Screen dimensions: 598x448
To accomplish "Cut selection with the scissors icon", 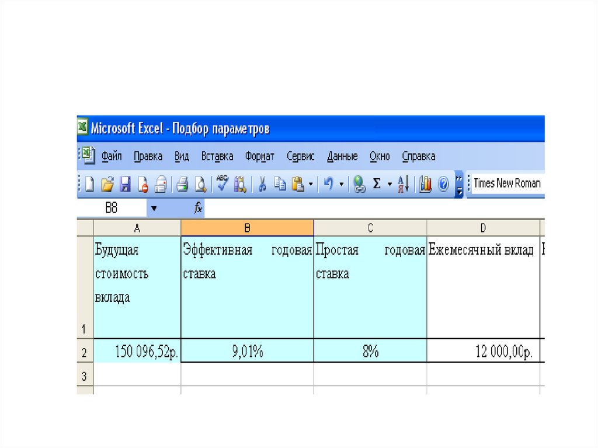I will click(x=262, y=185).
